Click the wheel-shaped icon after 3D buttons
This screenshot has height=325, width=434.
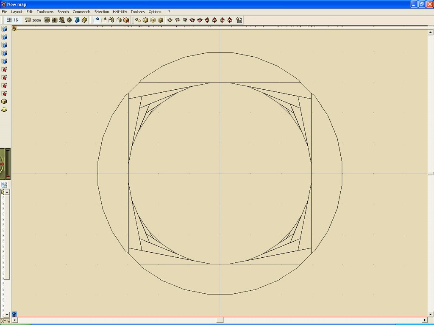(x=70, y=20)
